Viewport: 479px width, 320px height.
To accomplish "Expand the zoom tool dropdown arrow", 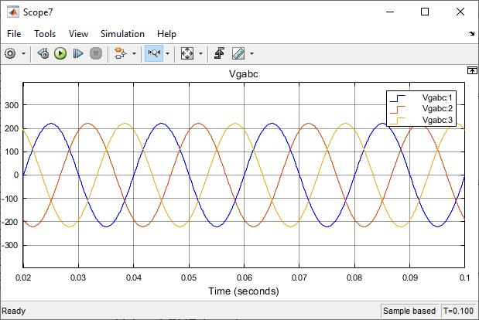I will point(167,53).
